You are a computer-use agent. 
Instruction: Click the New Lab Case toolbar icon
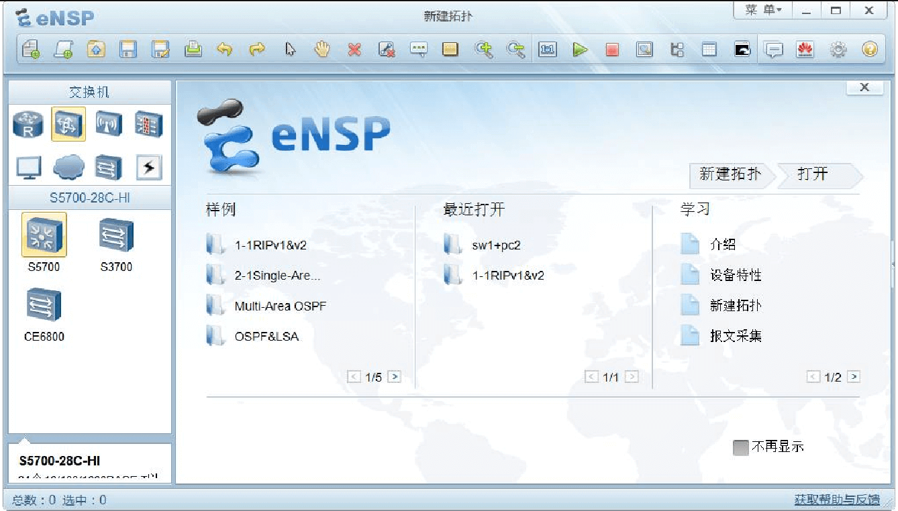pos(63,50)
